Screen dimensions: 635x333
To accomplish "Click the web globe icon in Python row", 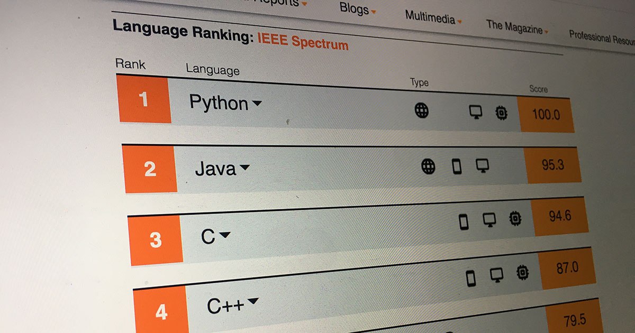I will (x=422, y=110).
